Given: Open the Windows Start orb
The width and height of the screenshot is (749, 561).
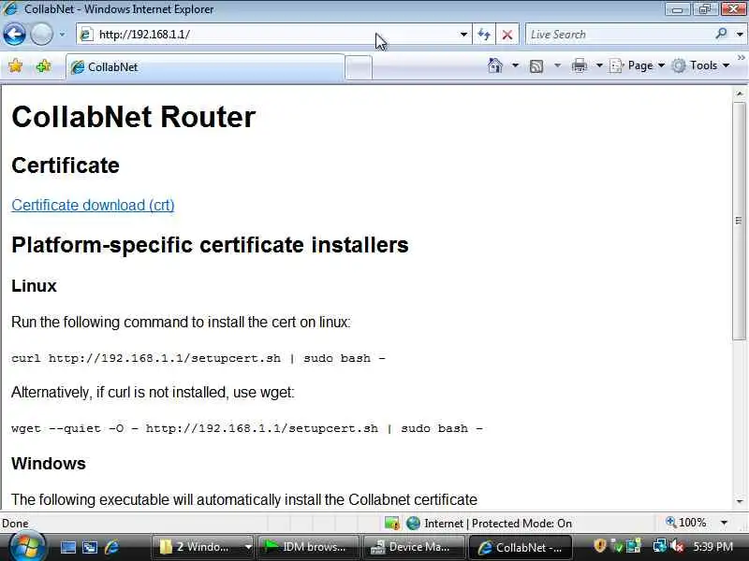Looking at the screenshot, I should (27, 547).
